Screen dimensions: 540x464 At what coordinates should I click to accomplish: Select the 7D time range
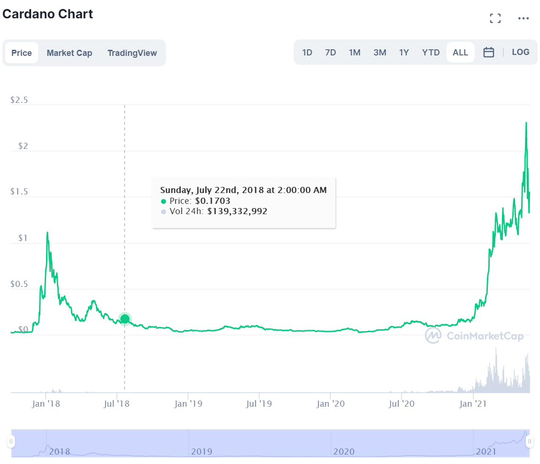coord(330,53)
